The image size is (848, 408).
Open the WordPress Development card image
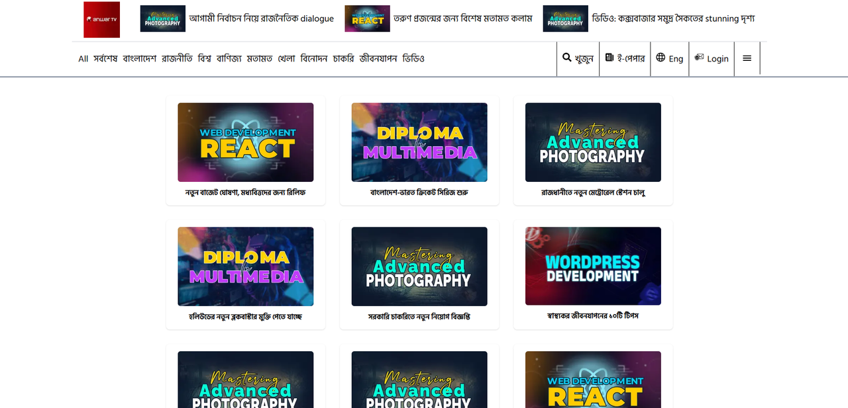pyautogui.click(x=593, y=266)
